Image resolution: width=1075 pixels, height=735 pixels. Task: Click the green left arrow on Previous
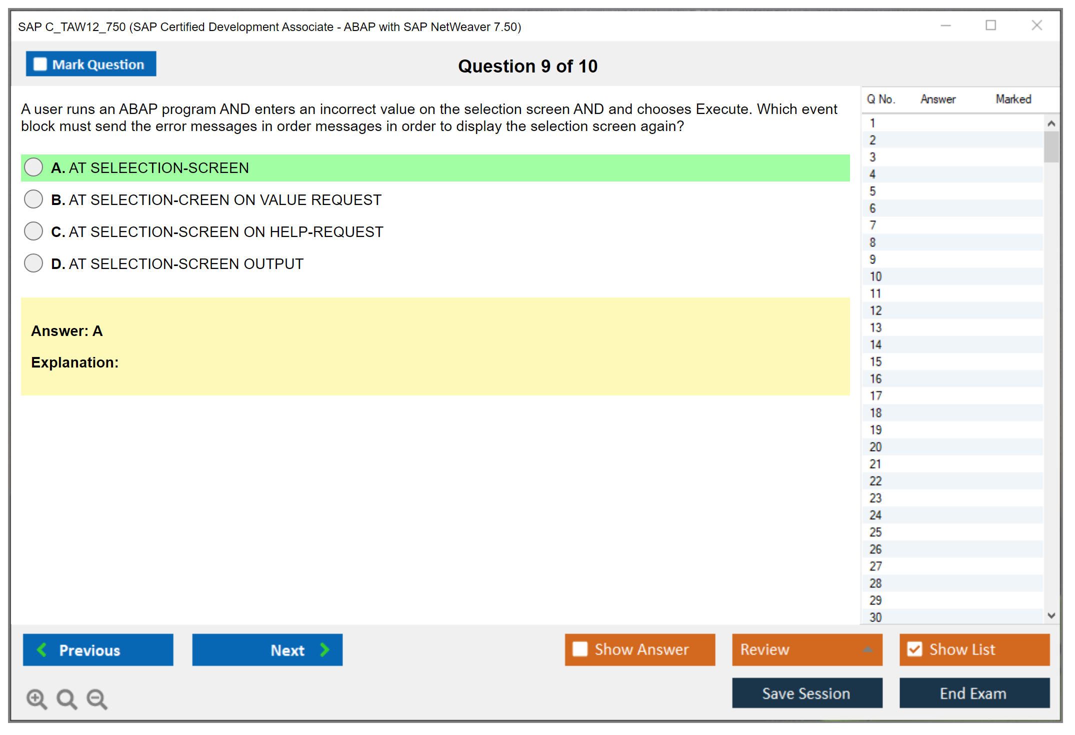tap(42, 649)
